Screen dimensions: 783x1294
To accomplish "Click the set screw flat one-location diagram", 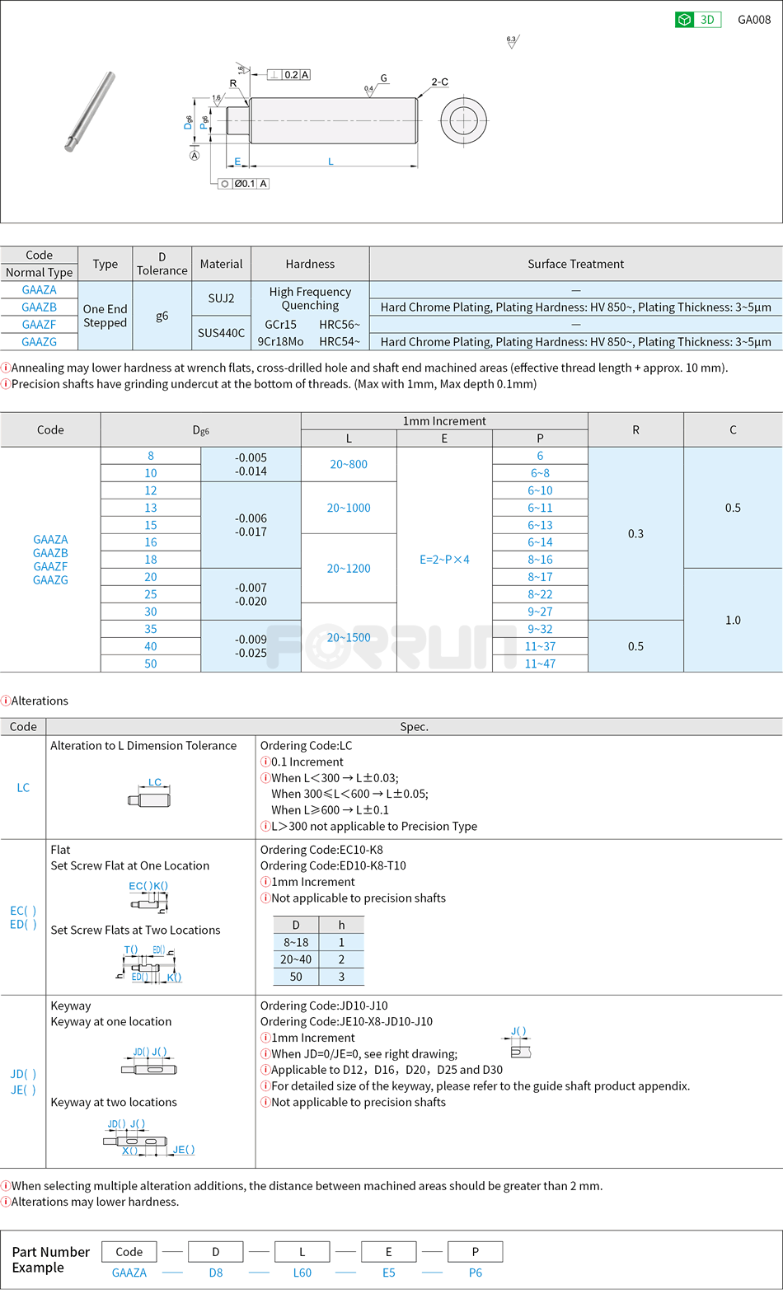I will [x=148, y=898].
